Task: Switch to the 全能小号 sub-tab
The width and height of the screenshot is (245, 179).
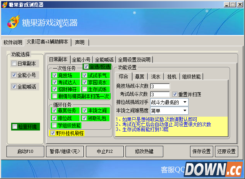Action: (81, 60)
